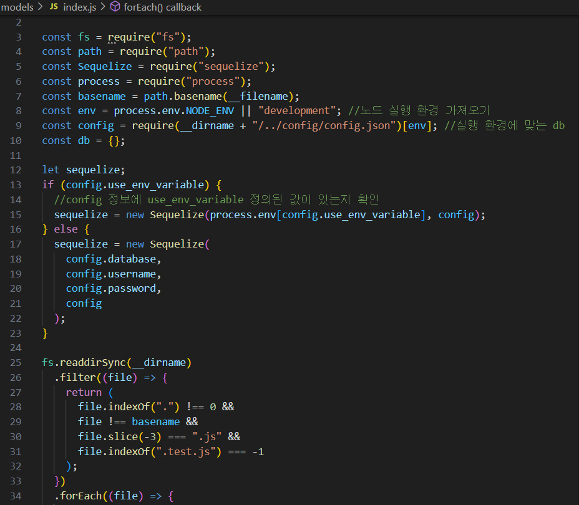Click '__filename' on line 7
The width and height of the screenshot is (579, 505).
click(258, 96)
